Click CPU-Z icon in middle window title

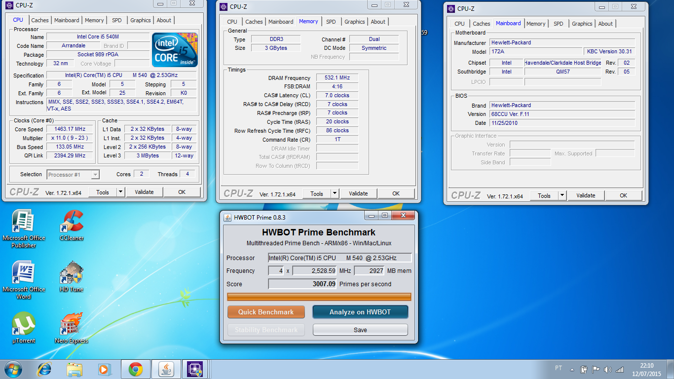224,7
